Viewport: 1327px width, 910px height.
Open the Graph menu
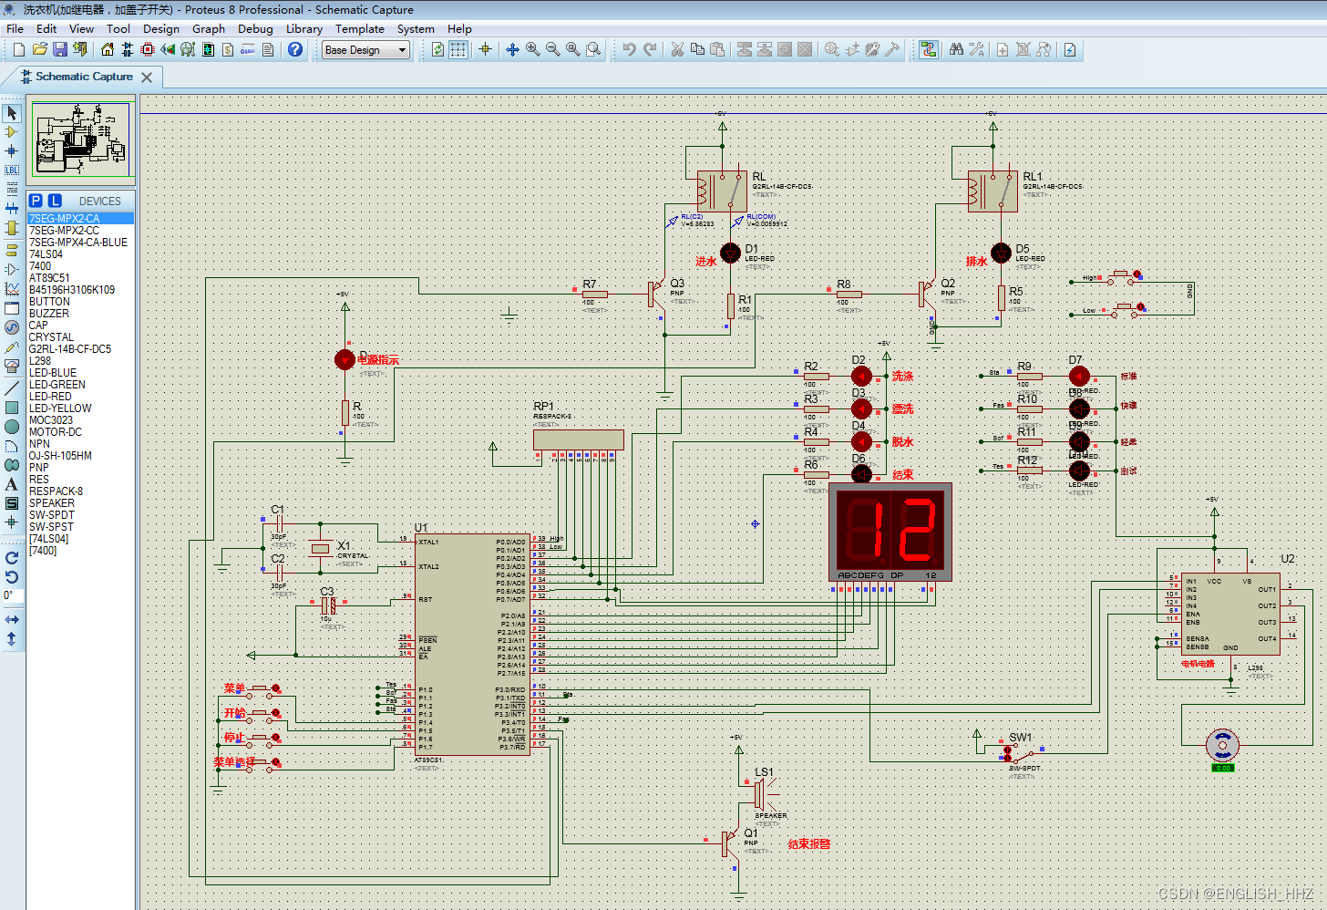[x=209, y=28]
